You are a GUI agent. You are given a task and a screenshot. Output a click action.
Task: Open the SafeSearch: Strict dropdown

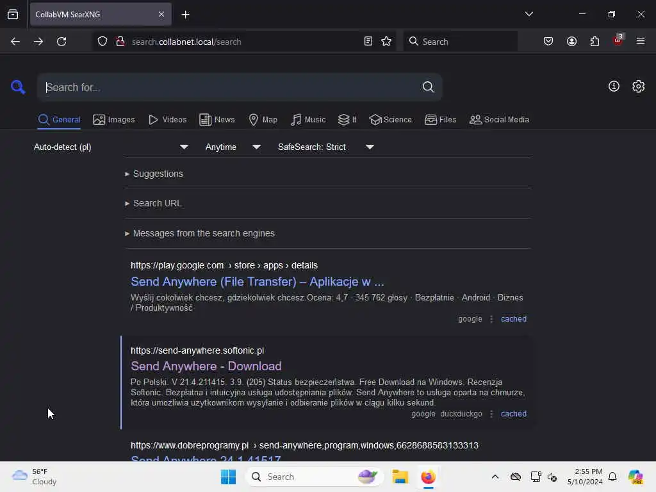[x=326, y=147]
